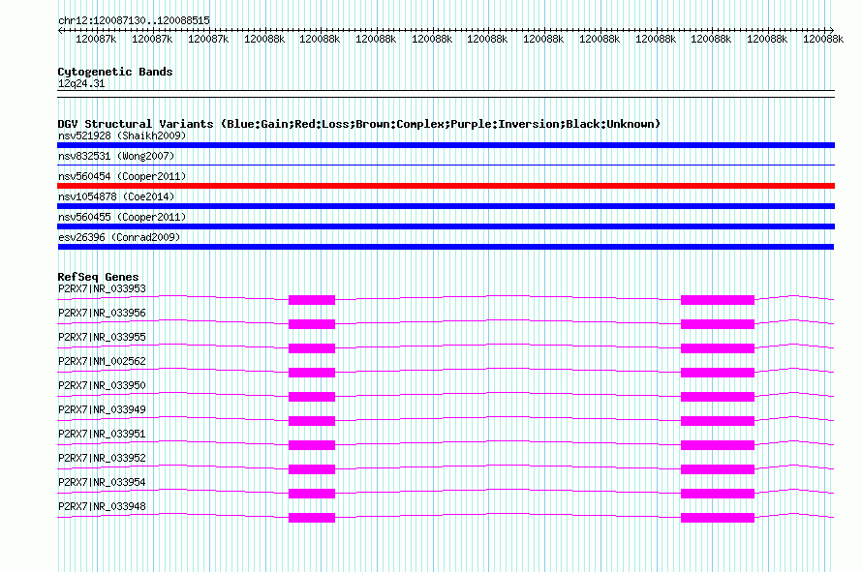Open the P2RX7|NR_033952 transcript label

coord(102,458)
